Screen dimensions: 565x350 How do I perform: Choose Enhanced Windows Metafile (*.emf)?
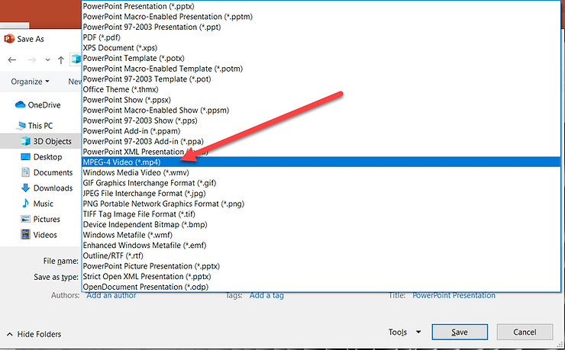click(321, 246)
